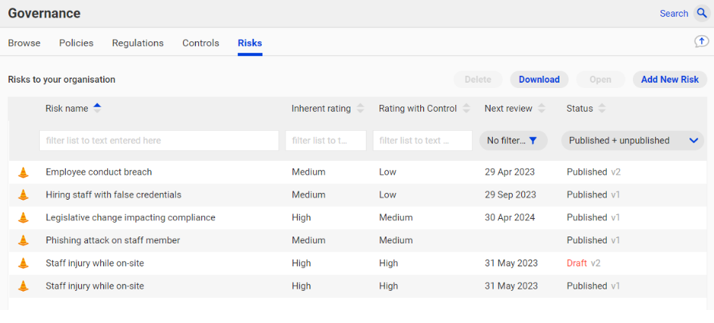The width and height of the screenshot is (714, 323).
Task: Sort the Status column
Action: [x=602, y=109]
